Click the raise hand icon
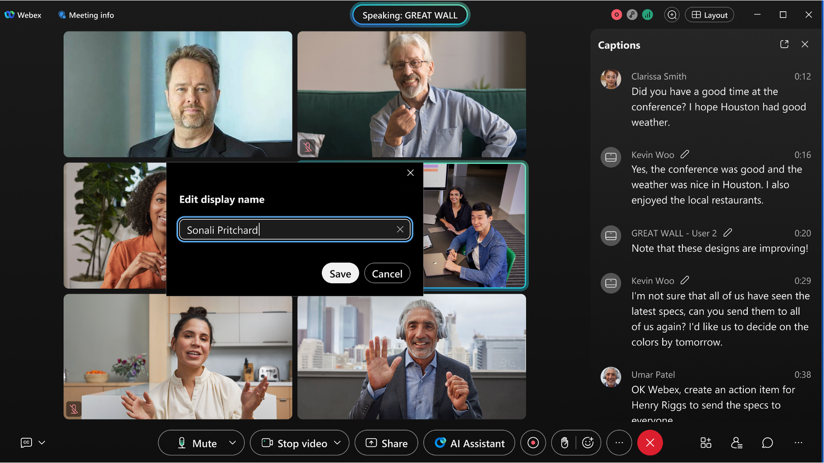 (x=564, y=443)
